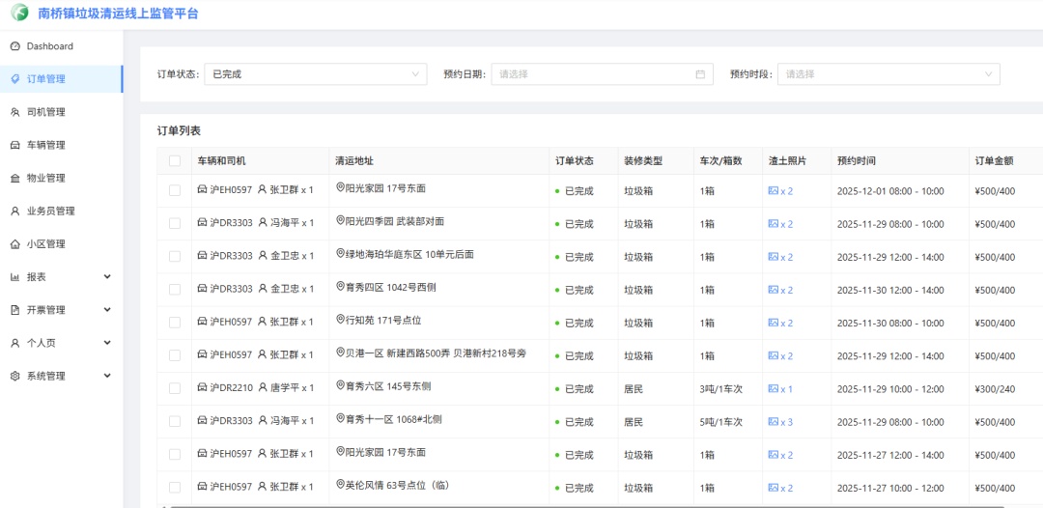Click the green platform logo icon
Image resolution: width=1043 pixels, height=508 pixels.
coord(19,14)
